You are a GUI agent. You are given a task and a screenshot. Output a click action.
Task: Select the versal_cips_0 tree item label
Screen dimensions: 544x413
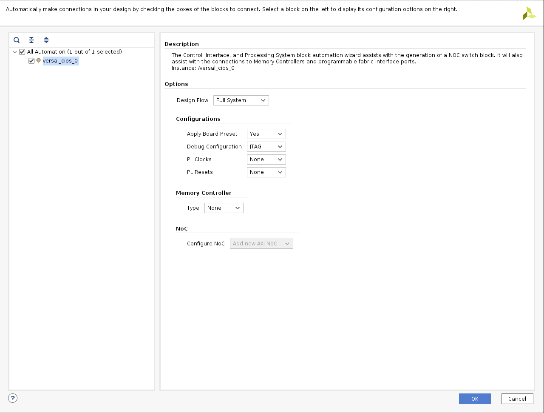[60, 61]
